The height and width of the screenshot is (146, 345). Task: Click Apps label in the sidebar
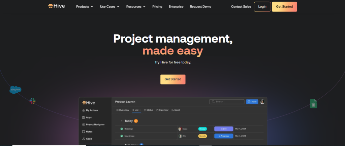89,117
